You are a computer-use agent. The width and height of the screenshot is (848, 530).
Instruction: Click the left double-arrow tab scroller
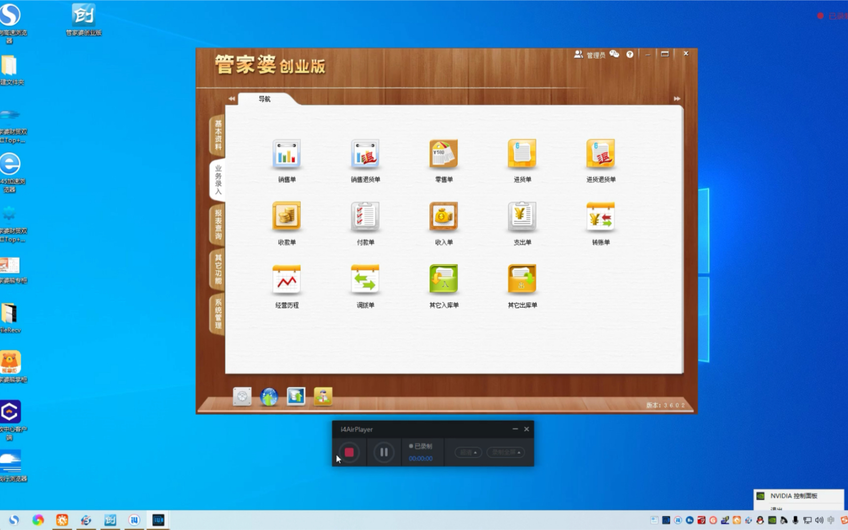click(x=231, y=99)
